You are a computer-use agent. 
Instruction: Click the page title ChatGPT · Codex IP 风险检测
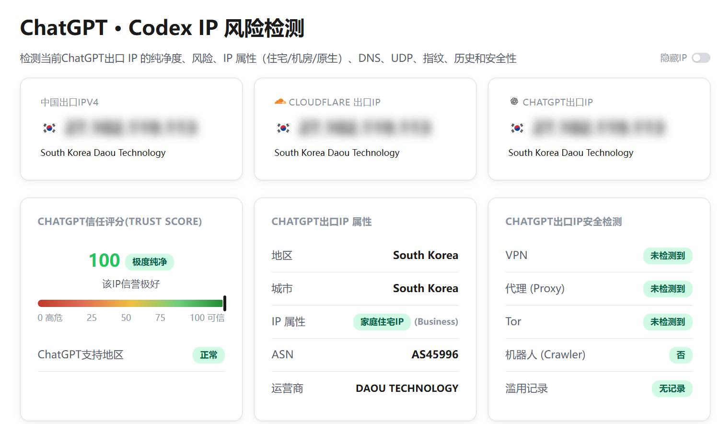[x=162, y=28]
